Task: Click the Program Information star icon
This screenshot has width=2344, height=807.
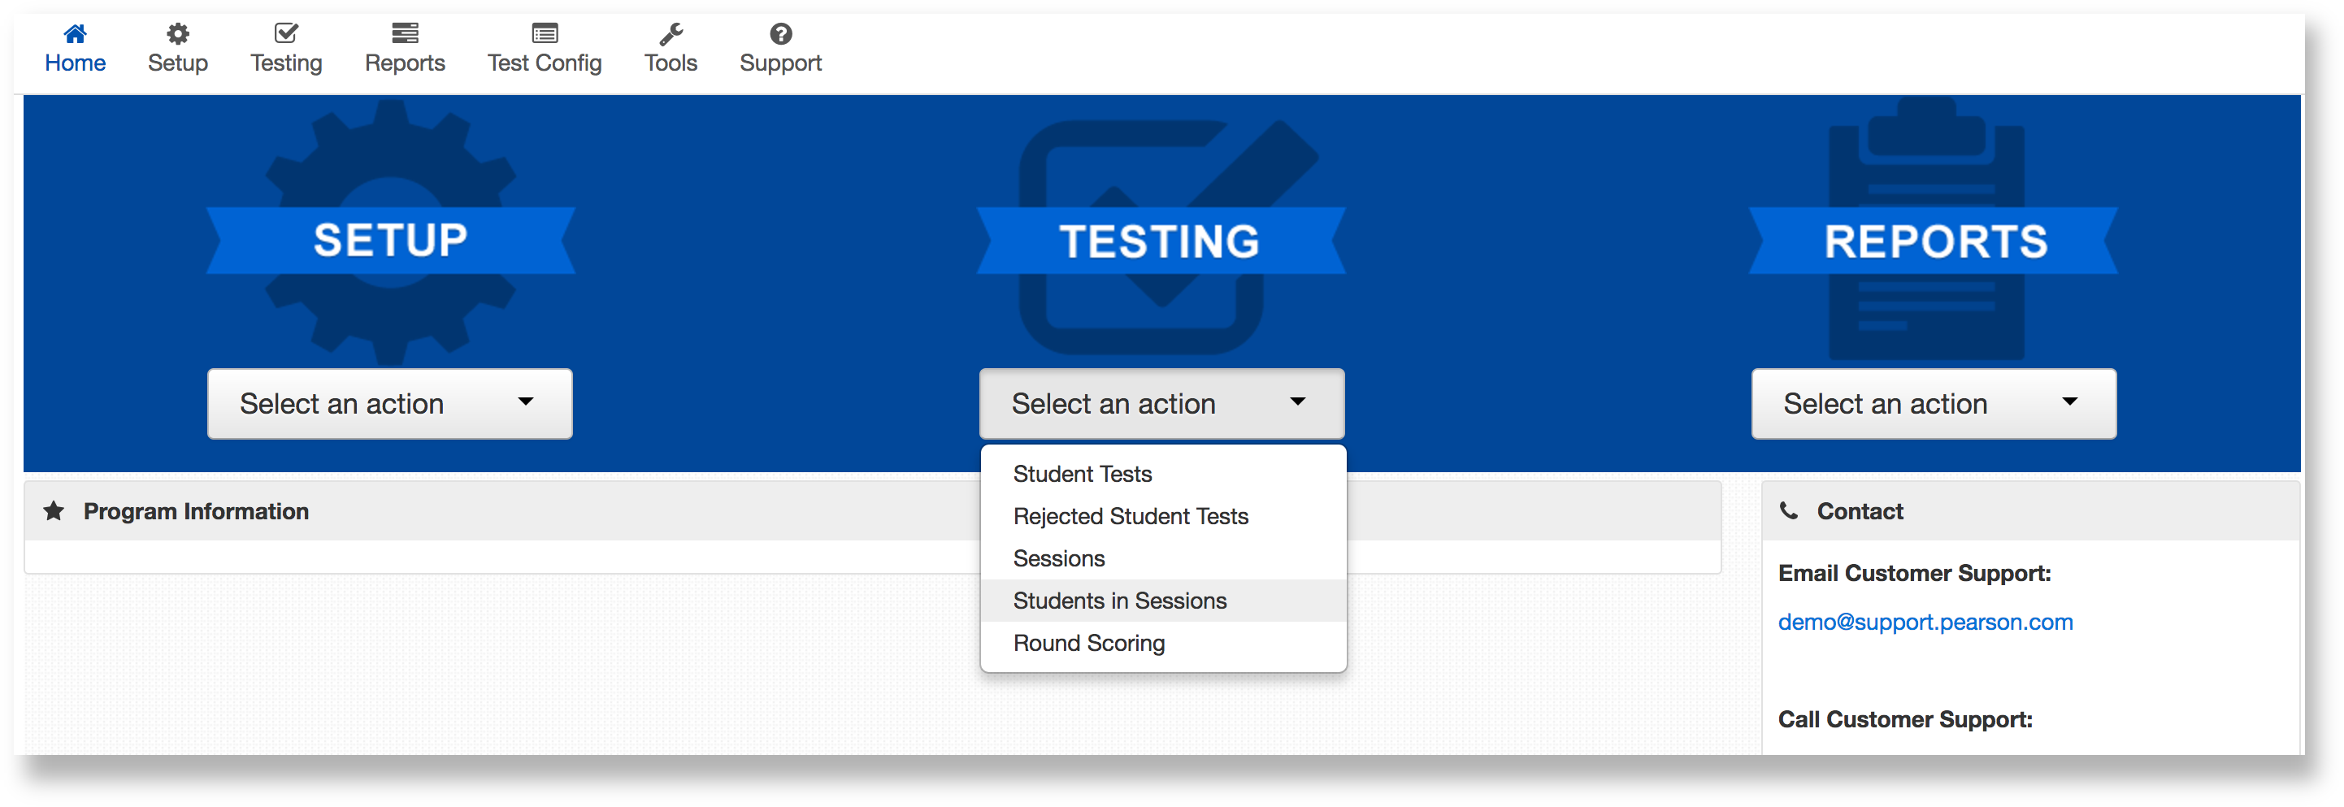Action: pos(54,511)
